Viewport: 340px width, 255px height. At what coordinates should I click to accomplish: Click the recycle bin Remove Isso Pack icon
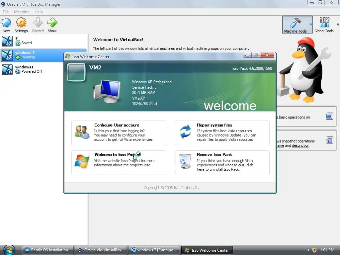point(185,161)
